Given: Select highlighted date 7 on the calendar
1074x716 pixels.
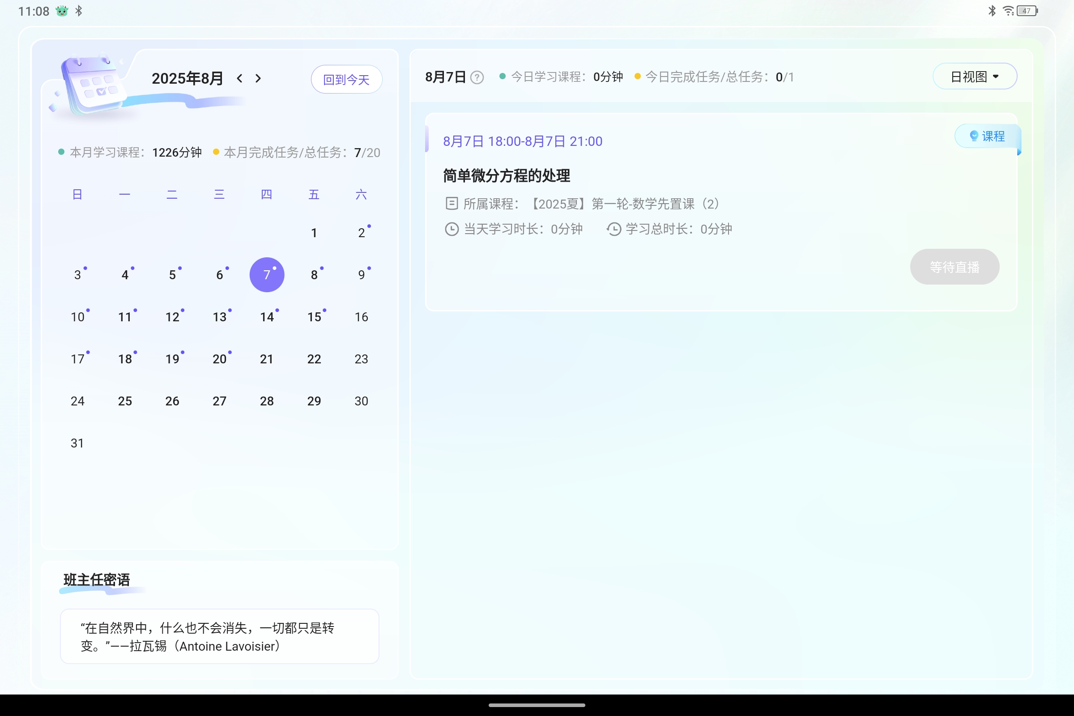Looking at the screenshot, I should 267,275.
